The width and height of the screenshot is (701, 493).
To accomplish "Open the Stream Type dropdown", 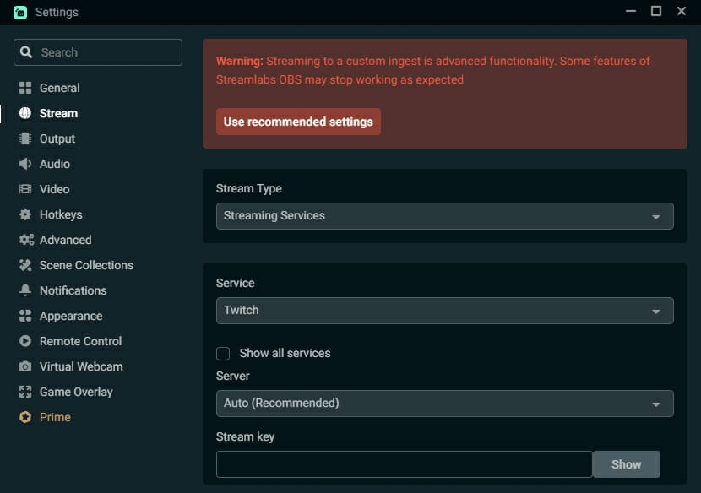I will point(444,216).
